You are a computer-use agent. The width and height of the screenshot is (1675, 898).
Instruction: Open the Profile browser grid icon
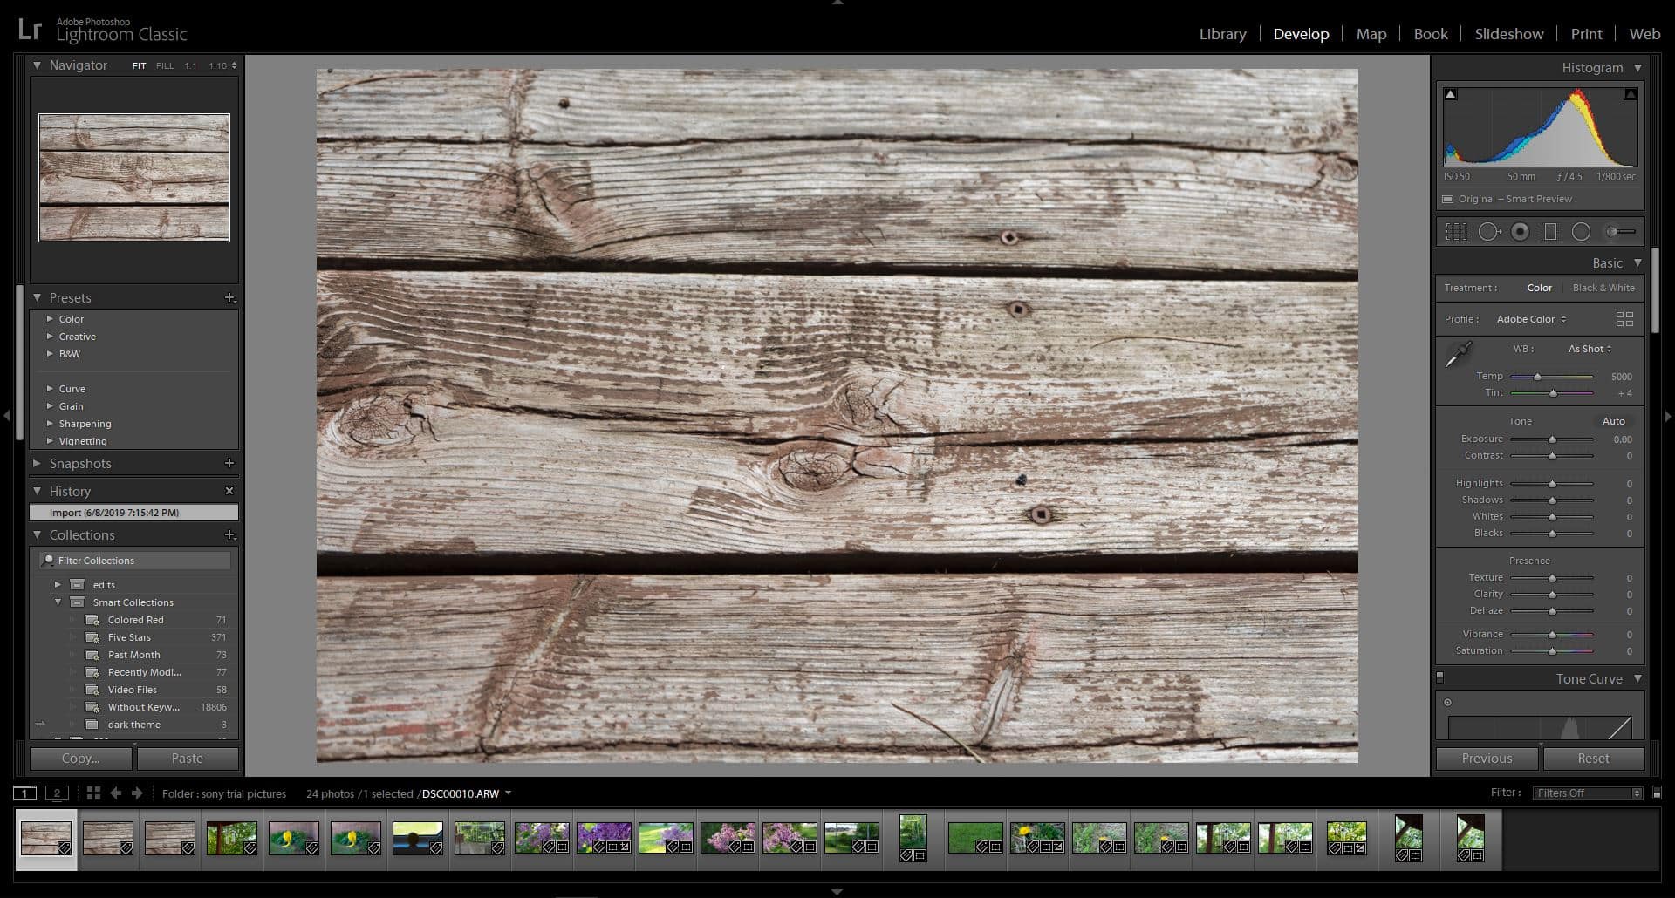click(x=1624, y=319)
